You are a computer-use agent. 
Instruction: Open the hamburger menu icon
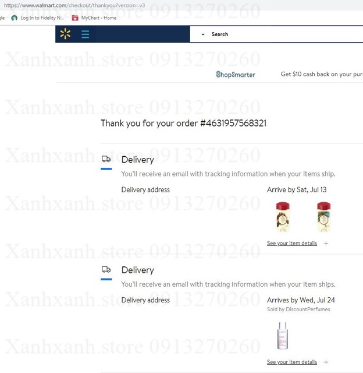(86, 34)
